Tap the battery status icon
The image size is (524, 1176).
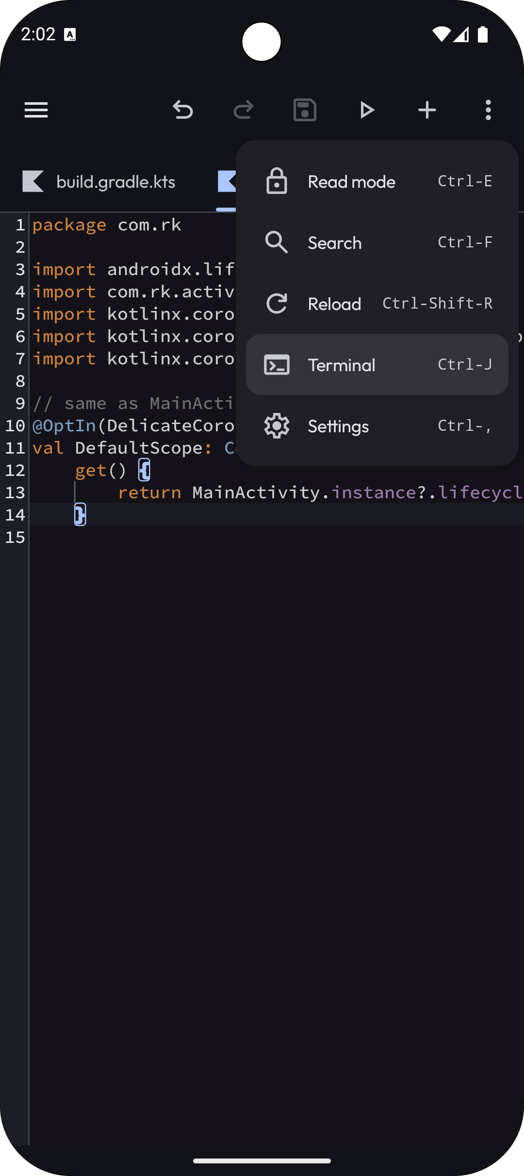click(x=483, y=34)
